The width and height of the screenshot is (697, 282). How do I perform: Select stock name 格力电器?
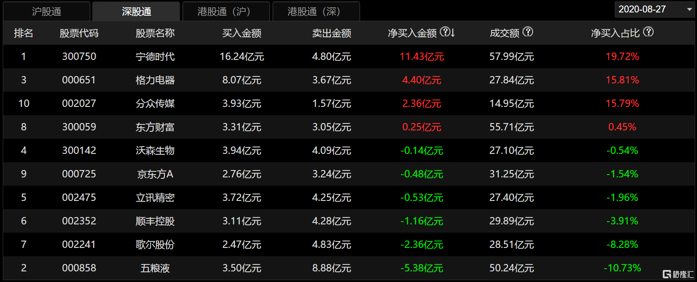[155, 80]
